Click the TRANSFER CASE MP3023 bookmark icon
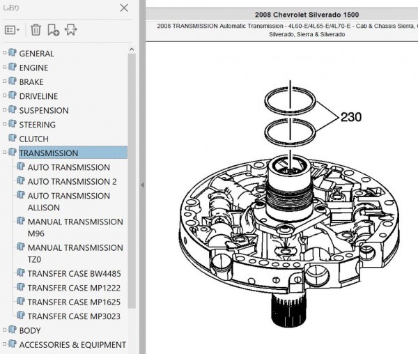The image size is (418, 354). point(21,315)
